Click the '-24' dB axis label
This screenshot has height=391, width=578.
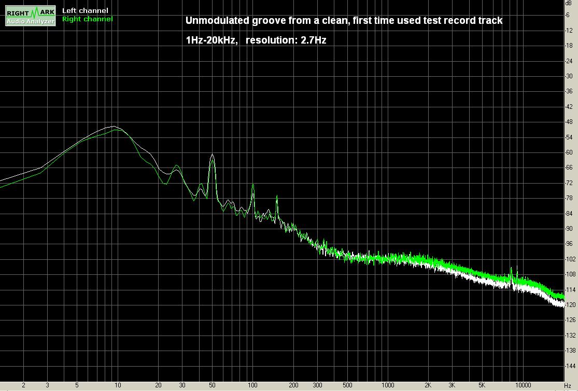coord(569,61)
